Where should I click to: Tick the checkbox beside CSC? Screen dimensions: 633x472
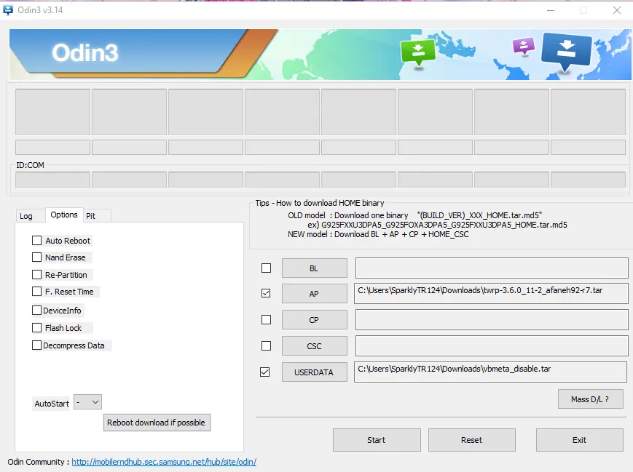[x=266, y=346]
